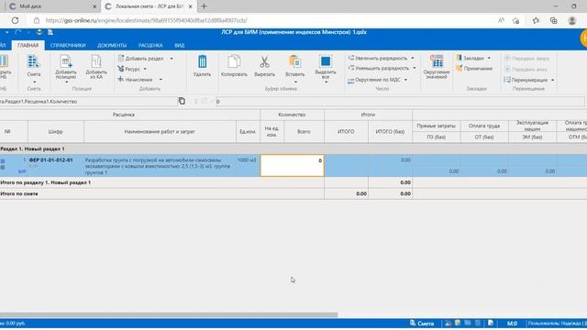
Task: Delete item with the Удалить trash icon
Action: (202, 61)
